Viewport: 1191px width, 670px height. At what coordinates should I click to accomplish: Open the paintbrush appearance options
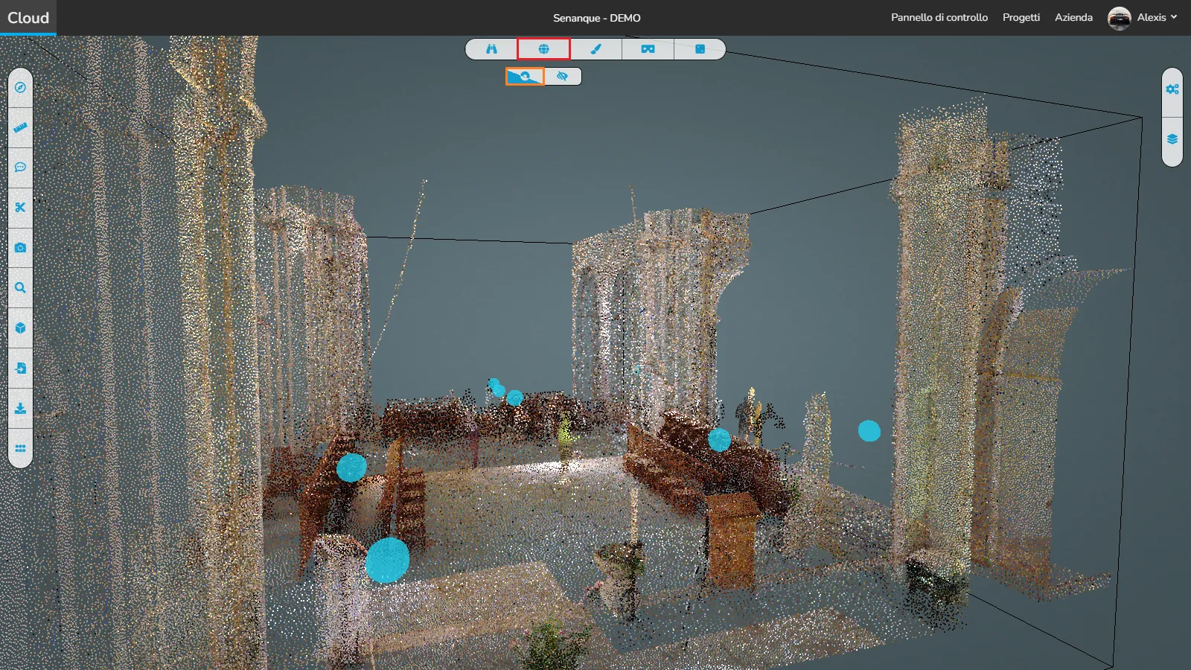pos(595,49)
